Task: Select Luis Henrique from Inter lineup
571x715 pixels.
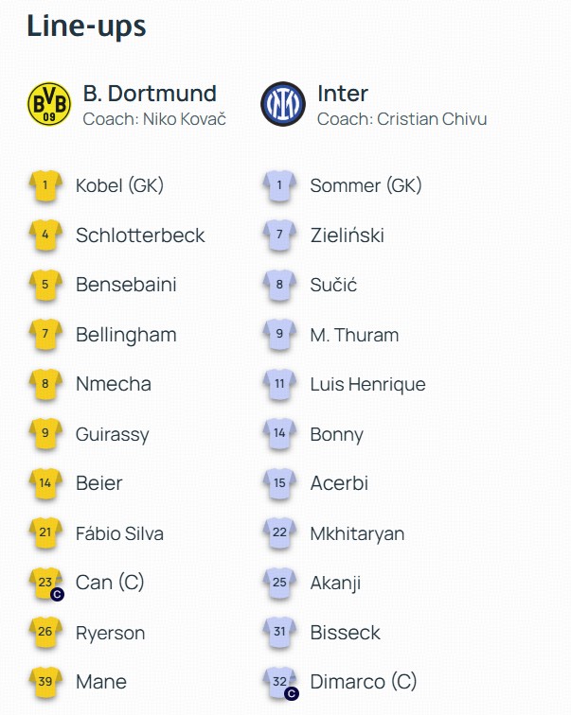Action: (367, 384)
